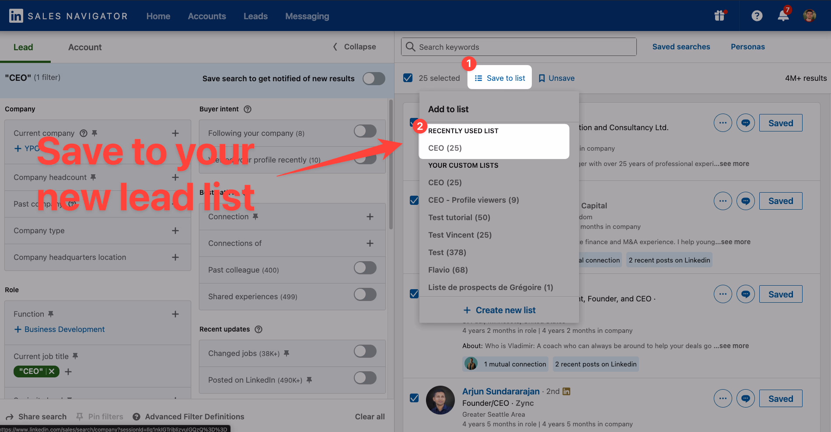Open more options for Arjun Sundararajan
This screenshot has width=831, height=432.
click(723, 398)
